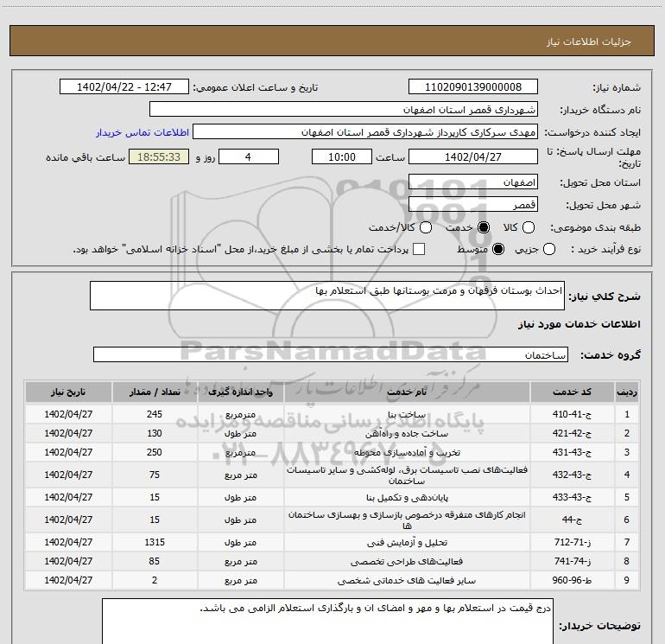This screenshot has width=665, height=644.
Task: Click service code ط-96-960
Action: (572, 581)
